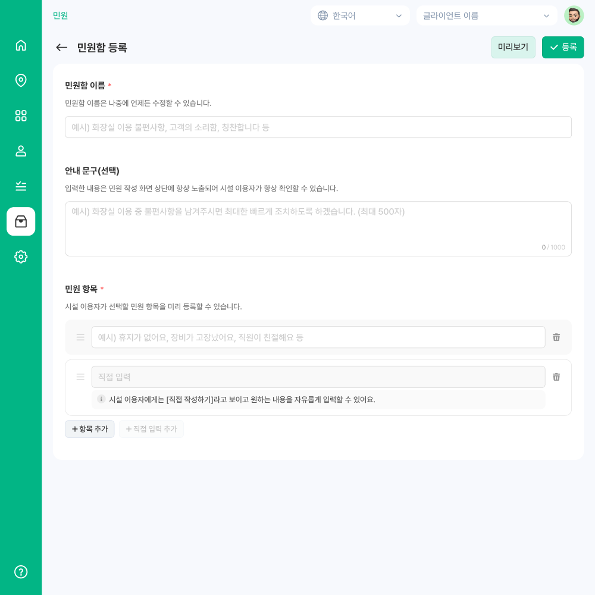Image resolution: width=595 pixels, height=595 pixels.
Task: Open the user avatar menu
Action: pyautogui.click(x=574, y=15)
